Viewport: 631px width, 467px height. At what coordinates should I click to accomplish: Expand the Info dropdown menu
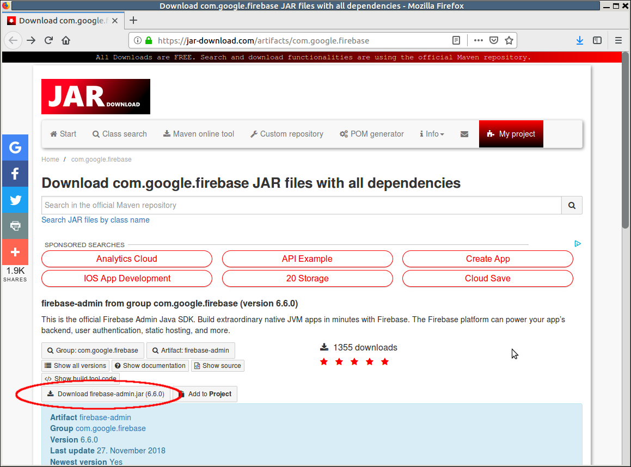pyautogui.click(x=432, y=134)
